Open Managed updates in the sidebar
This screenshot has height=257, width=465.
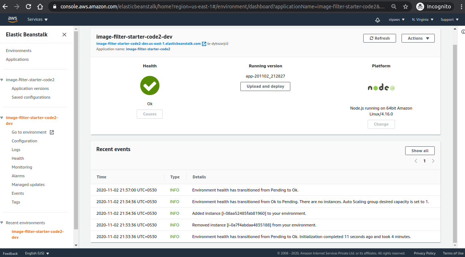click(28, 185)
